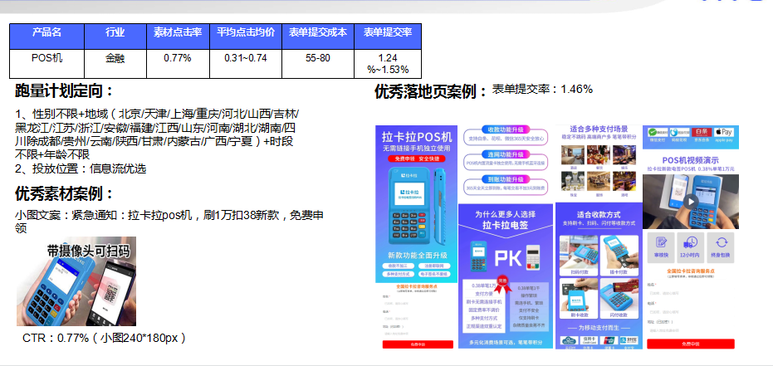773x366 pixels.
Task: Select the 产品名 table header
Action: 46,36
